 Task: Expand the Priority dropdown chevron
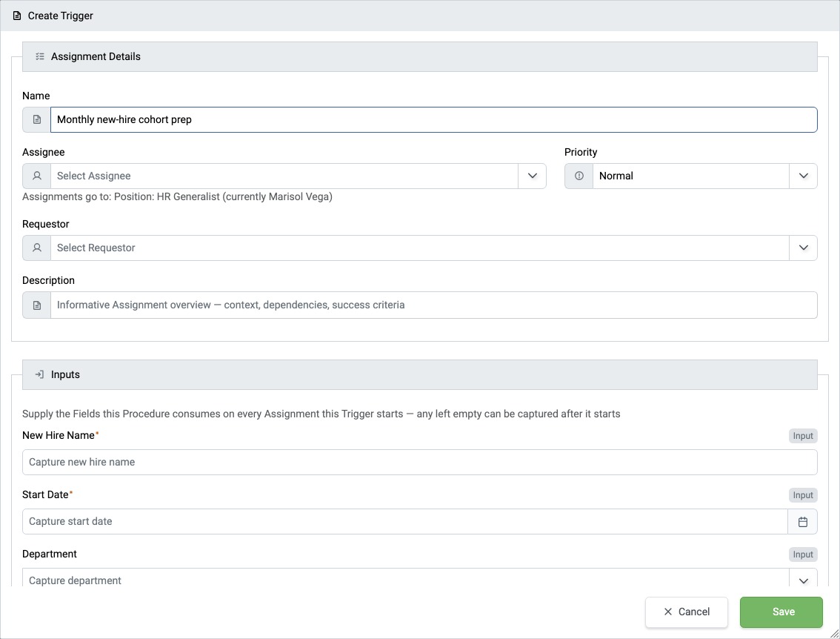pyautogui.click(x=804, y=176)
